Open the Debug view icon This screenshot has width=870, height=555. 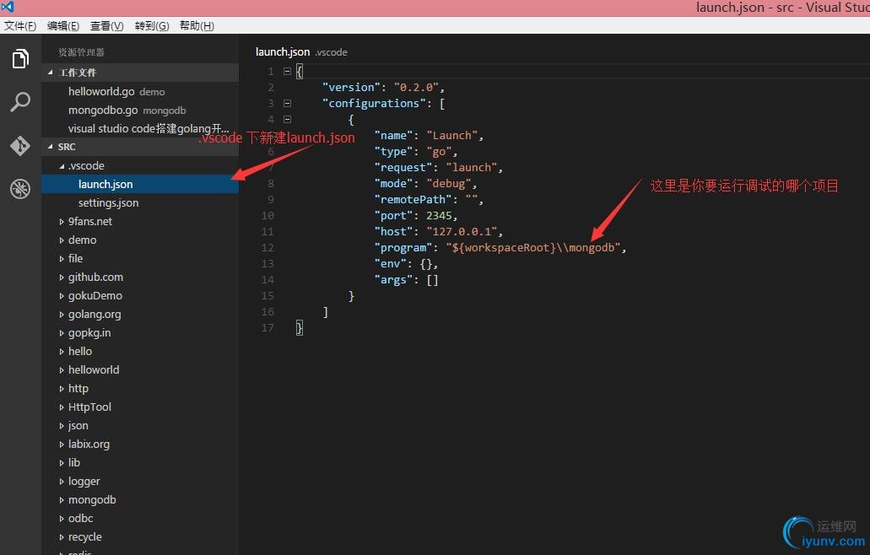click(x=20, y=189)
